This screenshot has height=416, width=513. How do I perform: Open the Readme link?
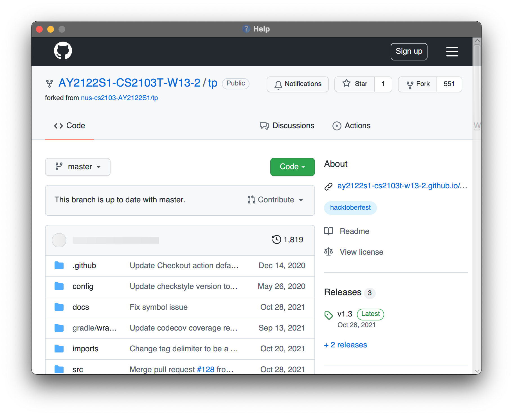tap(354, 231)
